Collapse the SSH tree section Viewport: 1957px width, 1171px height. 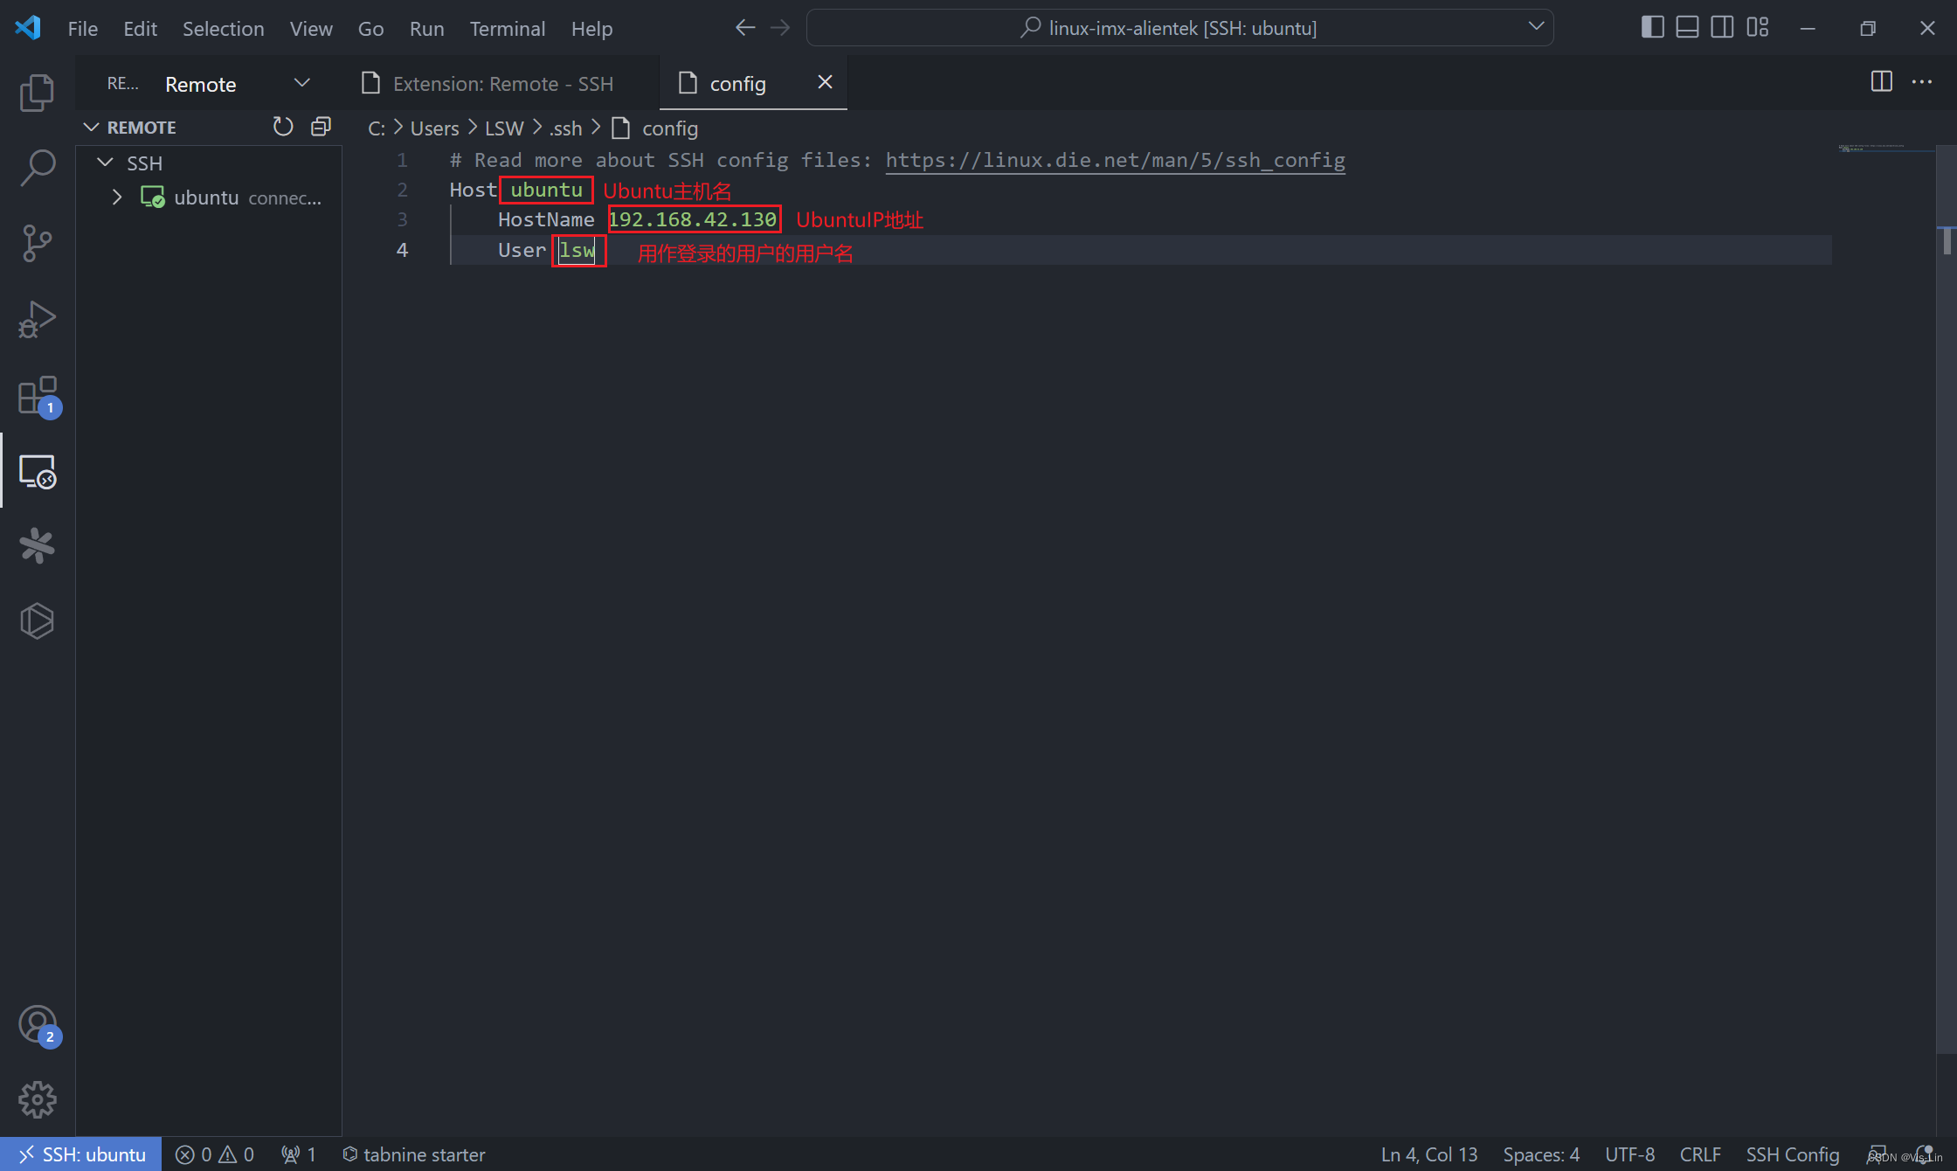tap(106, 163)
